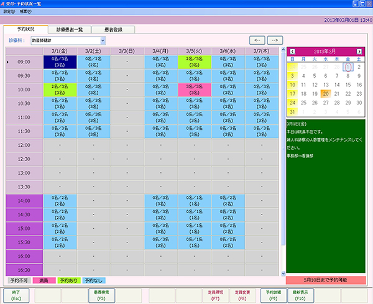Click the 予約不可 gray legend swatch
This screenshot has width=373, height=304.
[x=19, y=281]
